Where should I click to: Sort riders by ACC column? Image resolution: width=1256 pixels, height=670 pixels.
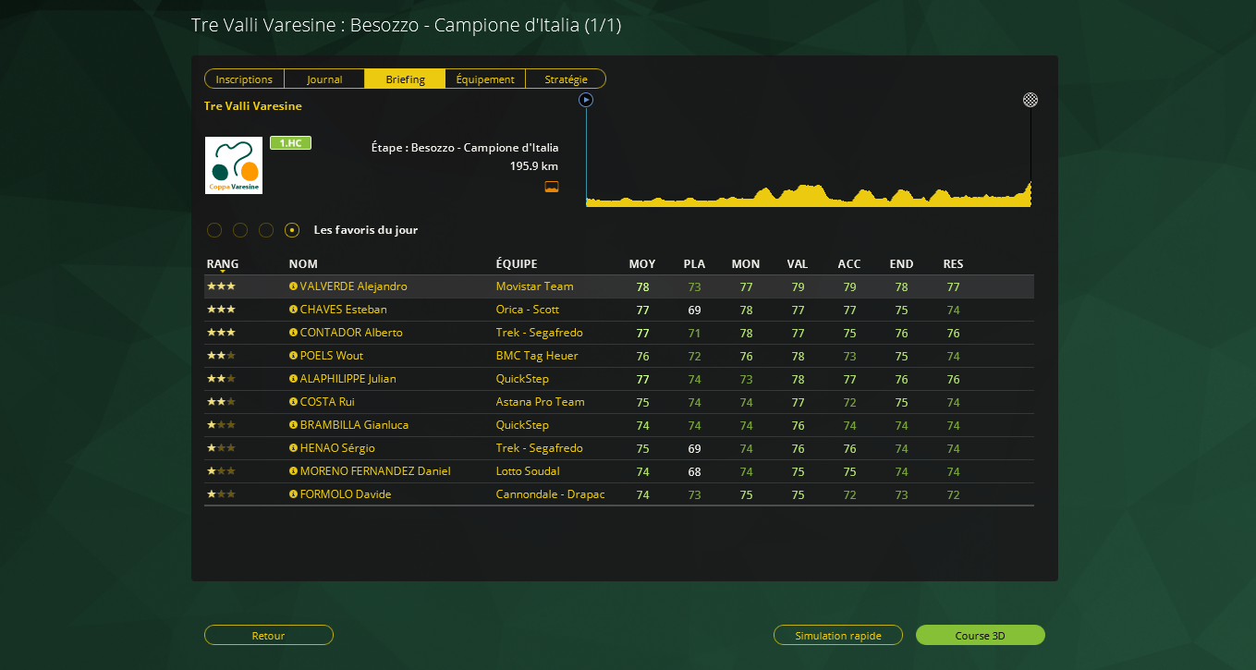(849, 264)
